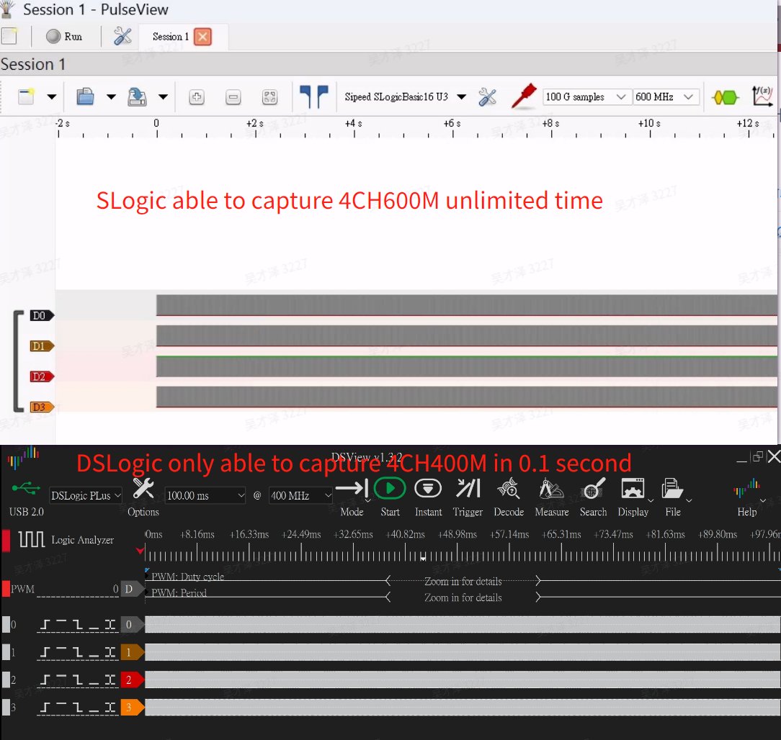
Task: Open the 600 MHz sample rate dropdown
Action: pos(666,96)
